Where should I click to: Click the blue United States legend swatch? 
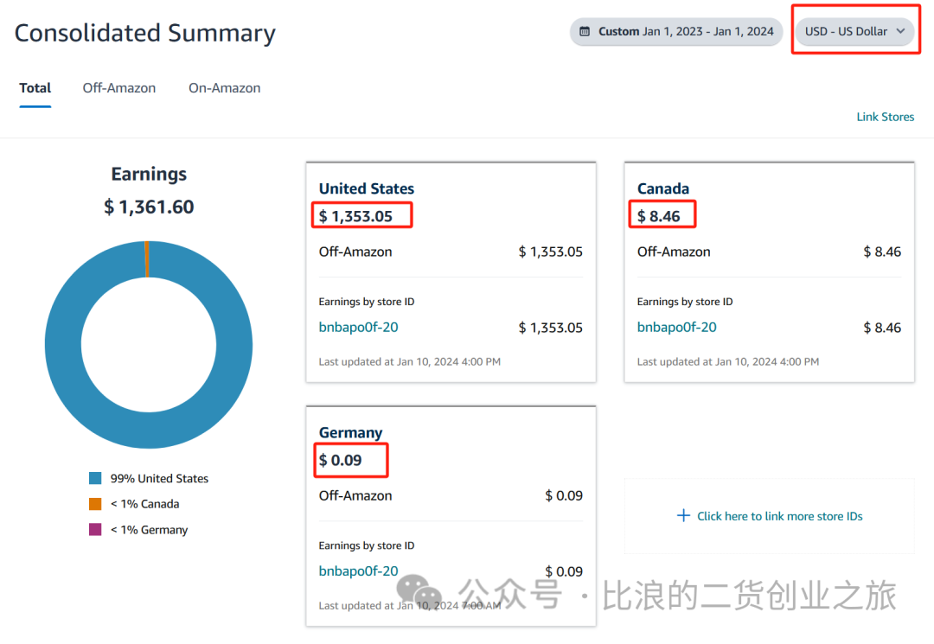(x=95, y=478)
